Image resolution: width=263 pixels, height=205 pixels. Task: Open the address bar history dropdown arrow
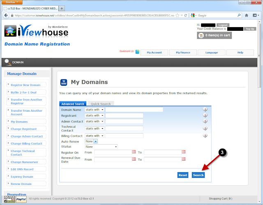182,16
